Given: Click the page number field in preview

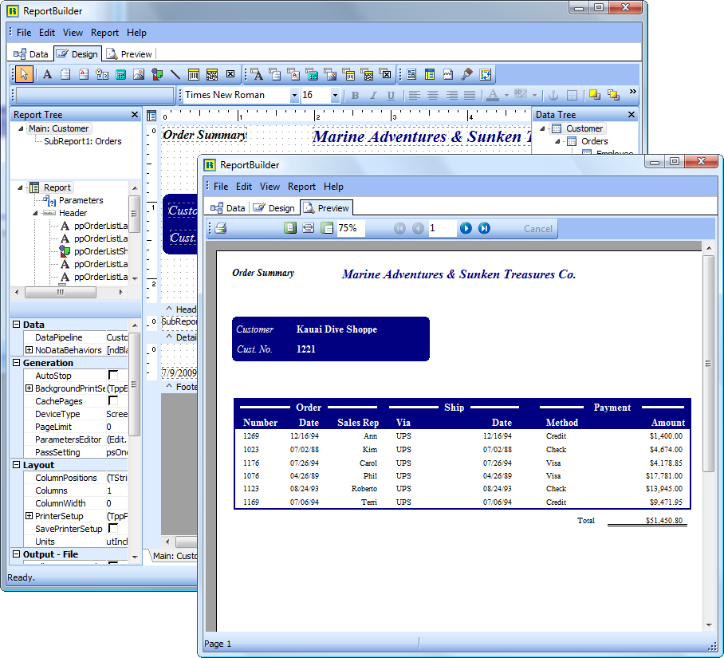Looking at the screenshot, I should tap(442, 228).
